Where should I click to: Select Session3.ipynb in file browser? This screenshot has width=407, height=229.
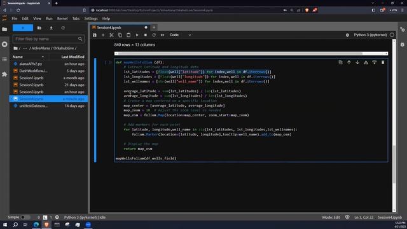pos(49,92)
